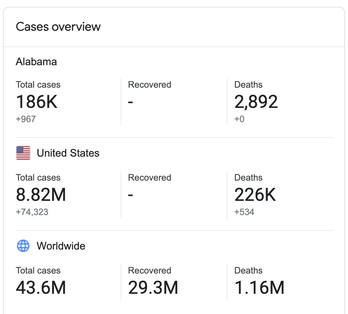
Task: Click United States Recovered dash value
Action: (131, 195)
